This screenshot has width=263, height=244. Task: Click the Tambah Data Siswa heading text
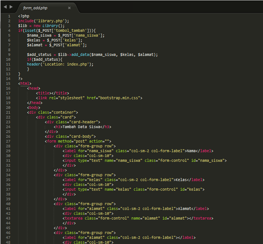click(x=81, y=127)
